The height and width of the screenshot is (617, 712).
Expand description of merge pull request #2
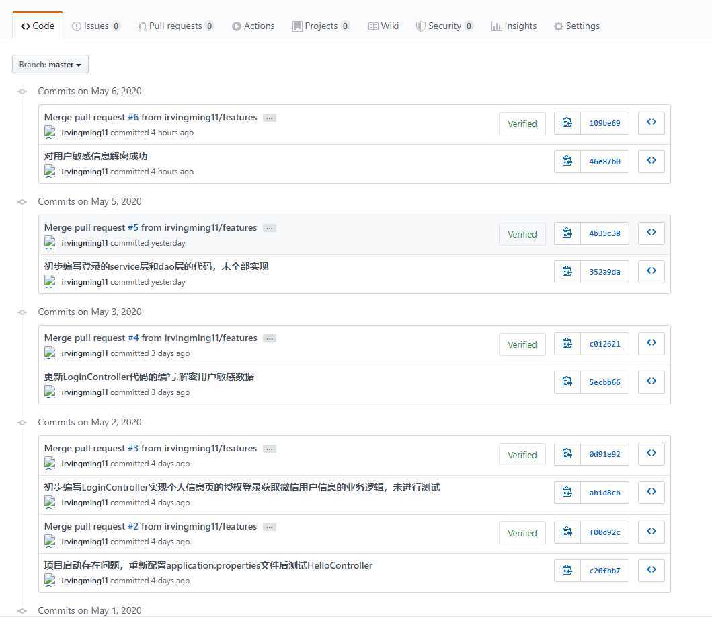pos(270,527)
